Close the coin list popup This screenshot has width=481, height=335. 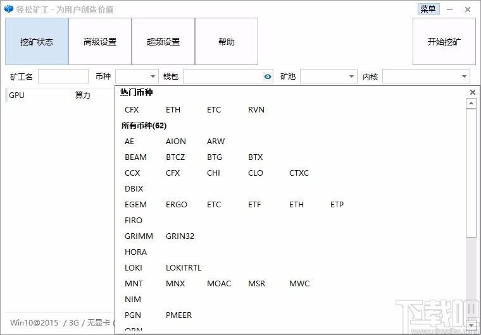(473, 92)
